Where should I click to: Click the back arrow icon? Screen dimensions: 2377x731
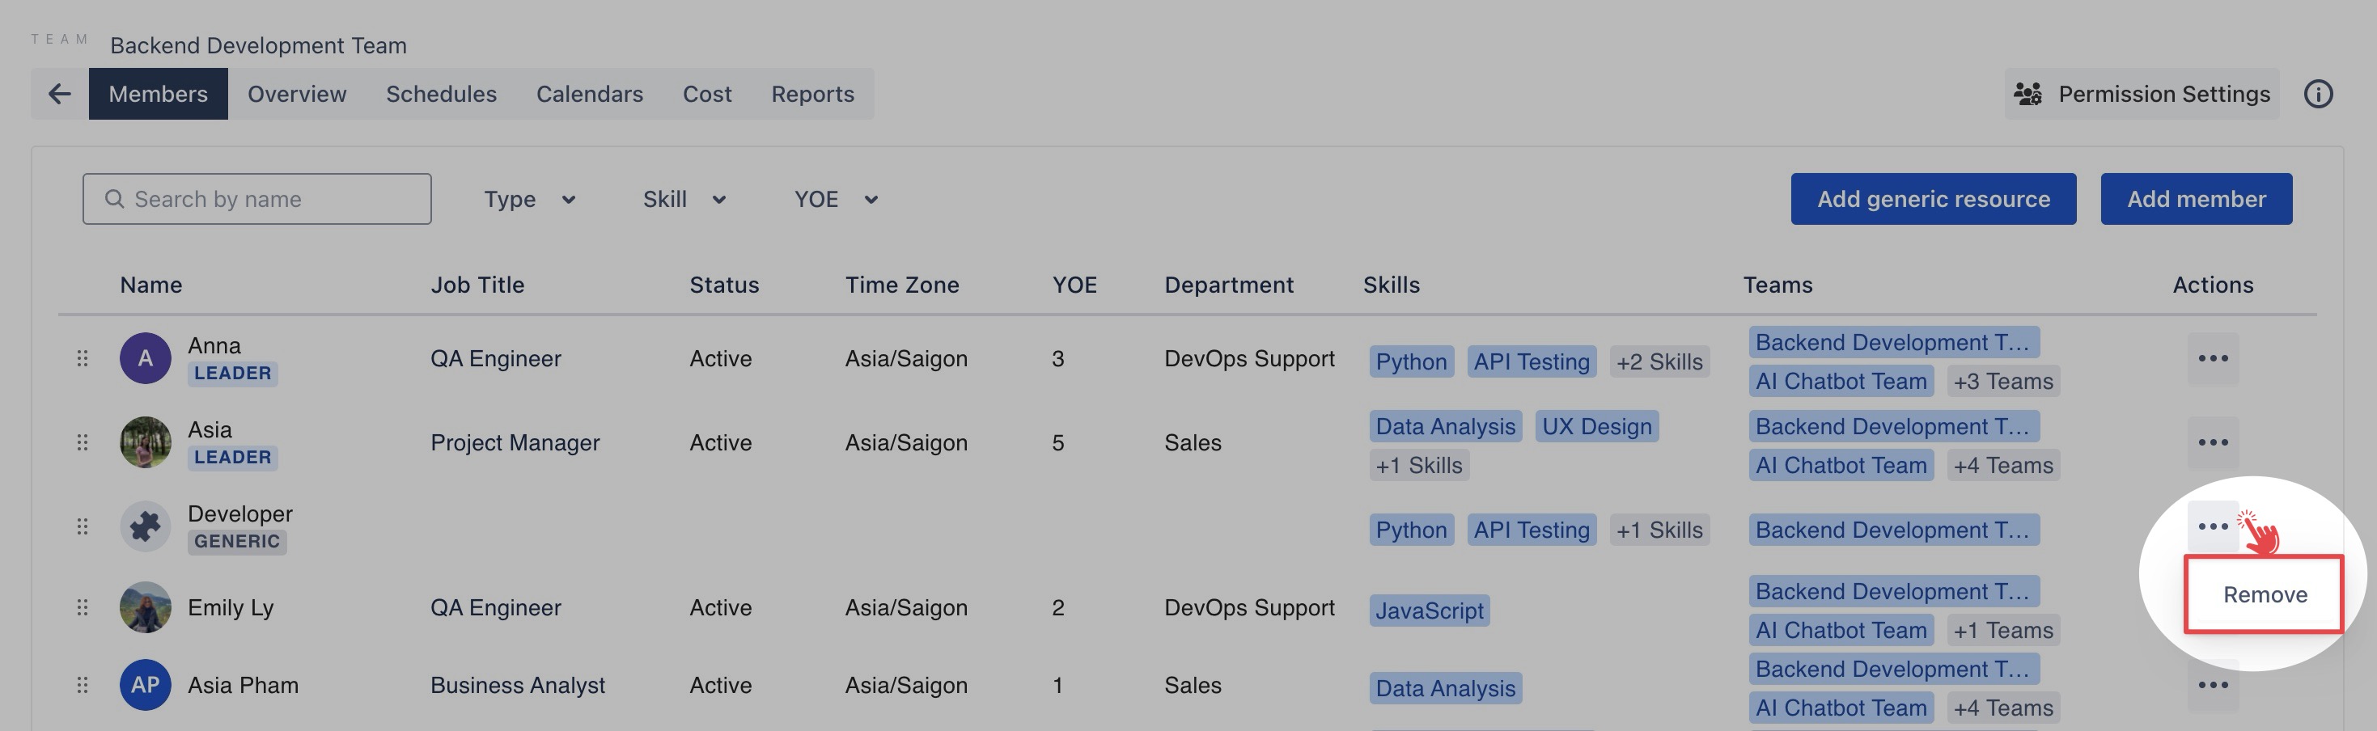(60, 94)
